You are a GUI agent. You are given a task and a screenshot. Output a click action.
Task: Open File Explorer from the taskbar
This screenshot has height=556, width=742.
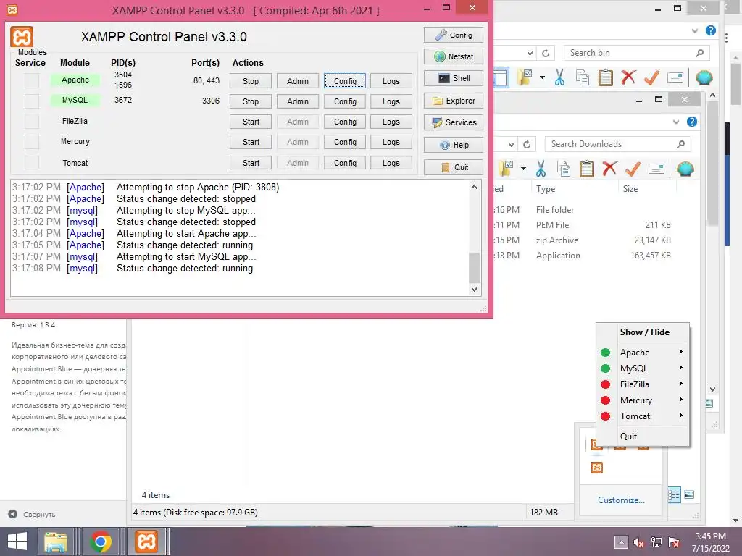pyautogui.click(x=56, y=542)
